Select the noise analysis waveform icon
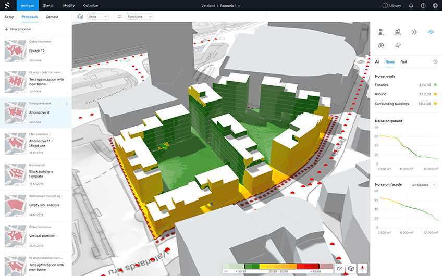The height and width of the screenshot is (276, 442). pos(431,32)
